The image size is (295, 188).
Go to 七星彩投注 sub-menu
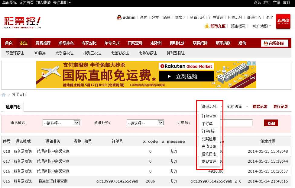[120, 53]
